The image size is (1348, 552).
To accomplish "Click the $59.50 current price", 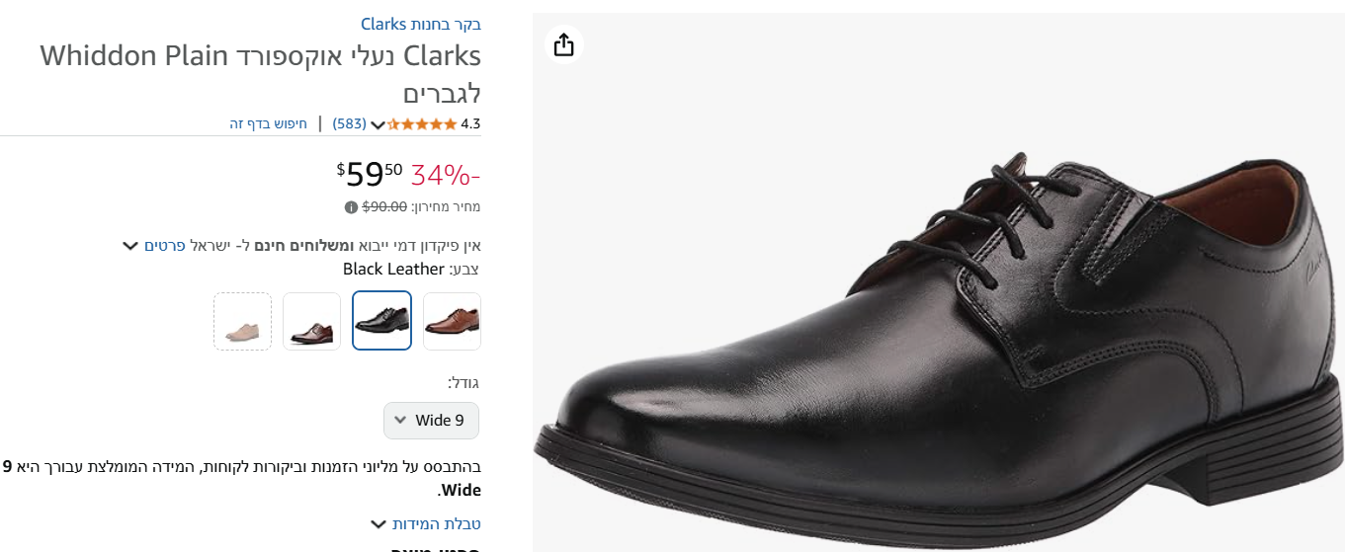I will [x=370, y=175].
